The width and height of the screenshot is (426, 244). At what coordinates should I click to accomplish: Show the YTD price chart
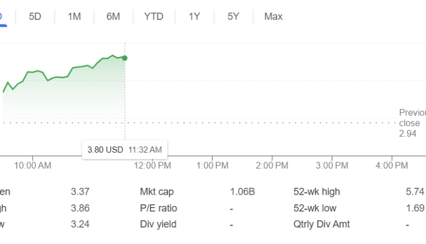[x=153, y=16]
